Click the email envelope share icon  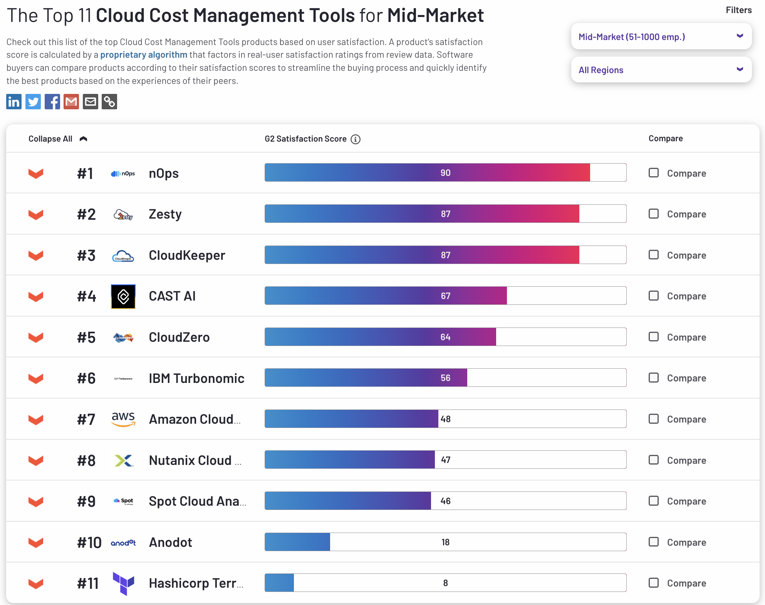(91, 102)
